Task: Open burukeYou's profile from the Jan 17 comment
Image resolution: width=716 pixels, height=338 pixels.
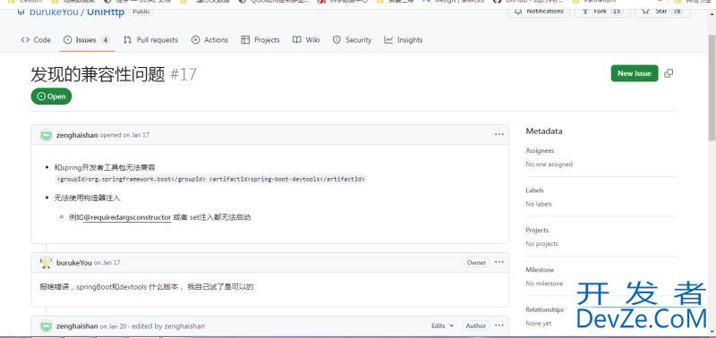Action: click(74, 263)
